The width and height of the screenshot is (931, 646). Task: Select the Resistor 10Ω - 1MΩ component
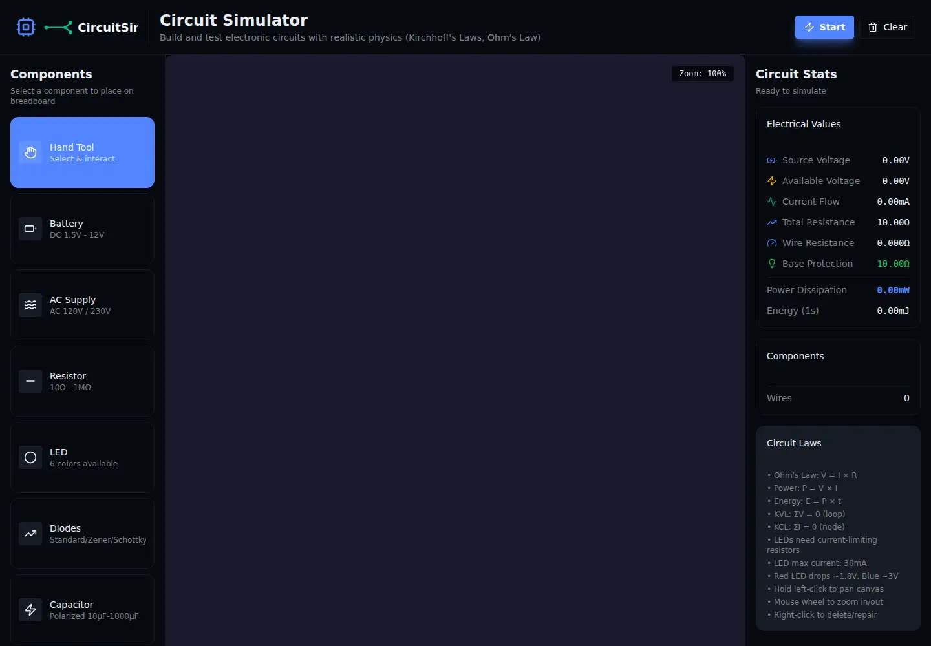coord(82,381)
